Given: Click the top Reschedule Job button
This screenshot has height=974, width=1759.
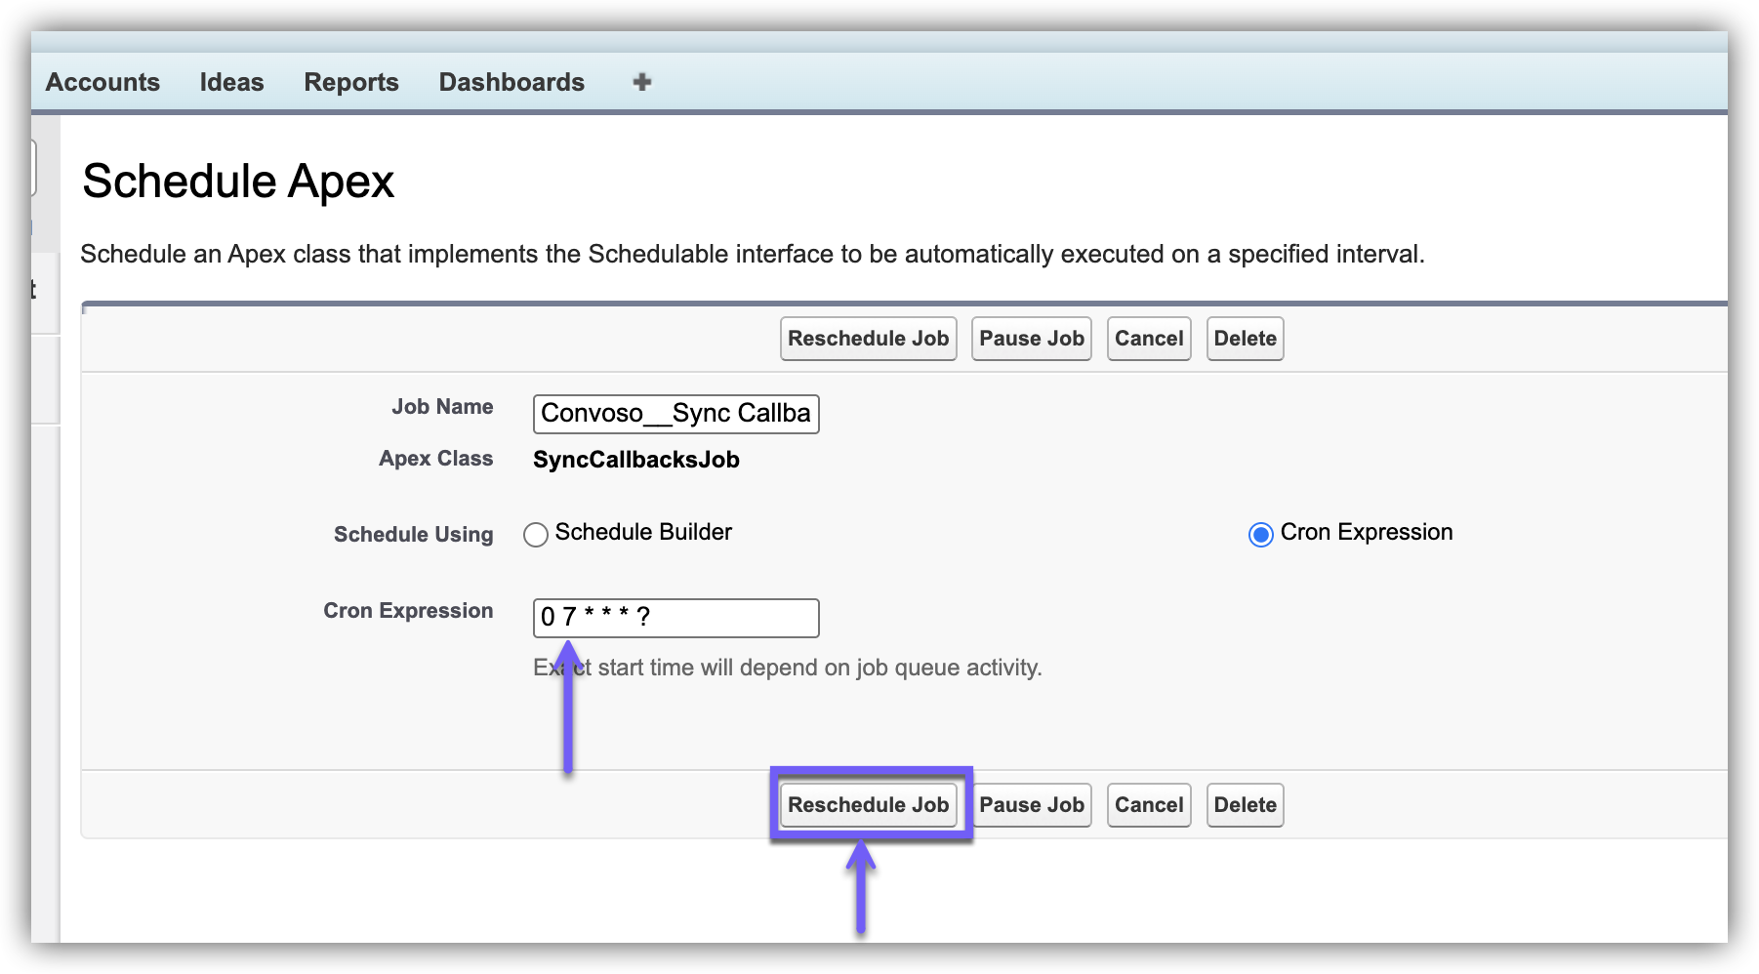Looking at the screenshot, I should [x=868, y=339].
